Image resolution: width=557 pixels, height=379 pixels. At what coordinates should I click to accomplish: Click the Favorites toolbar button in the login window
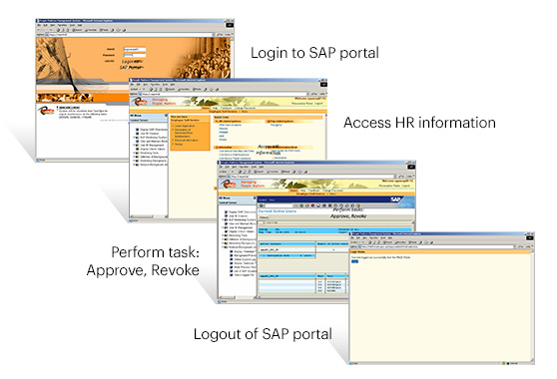[91, 30]
